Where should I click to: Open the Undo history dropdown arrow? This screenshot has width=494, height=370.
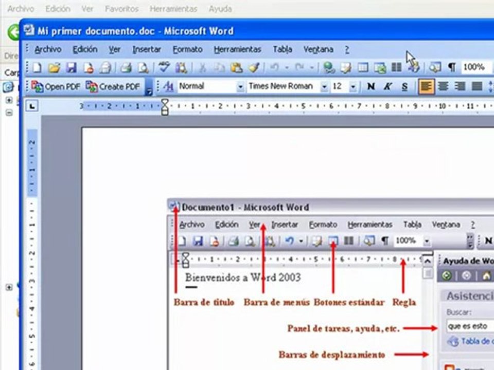[x=287, y=67]
